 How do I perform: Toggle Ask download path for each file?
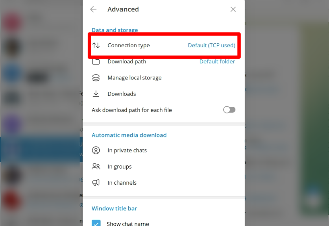pyautogui.click(x=229, y=110)
